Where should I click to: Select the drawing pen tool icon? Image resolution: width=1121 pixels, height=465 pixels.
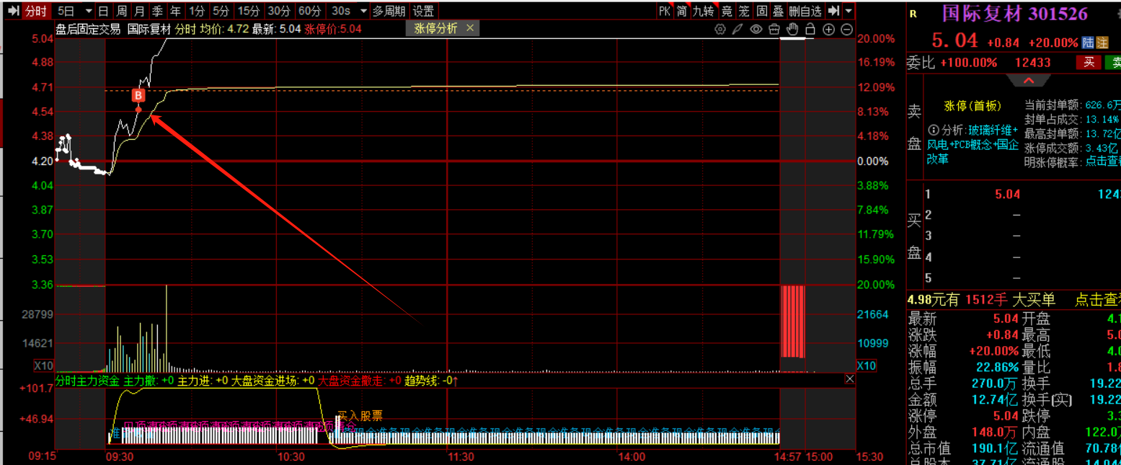(x=737, y=30)
